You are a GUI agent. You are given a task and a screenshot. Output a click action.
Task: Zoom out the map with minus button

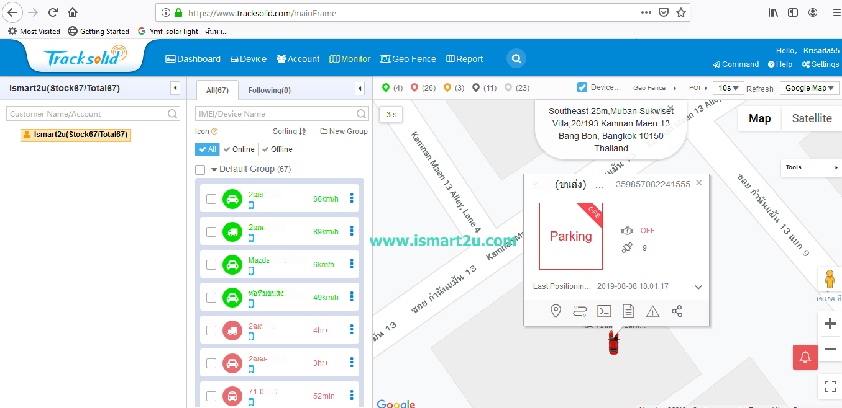tap(830, 349)
